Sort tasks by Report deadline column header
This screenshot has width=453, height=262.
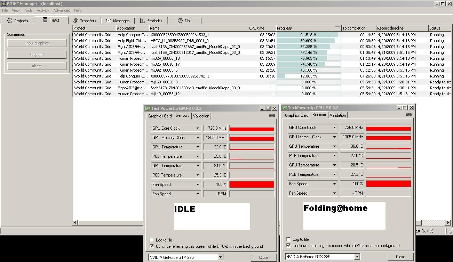click(x=402, y=28)
